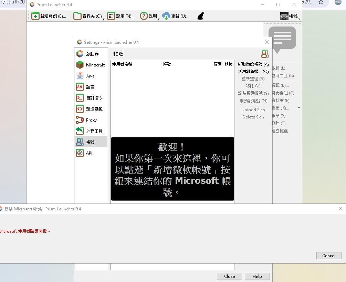Image resolution: width=346 pixels, height=282 pixels.
Task: Click 設為預設帳號 (S) set default button
Action: [x=253, y=93]
